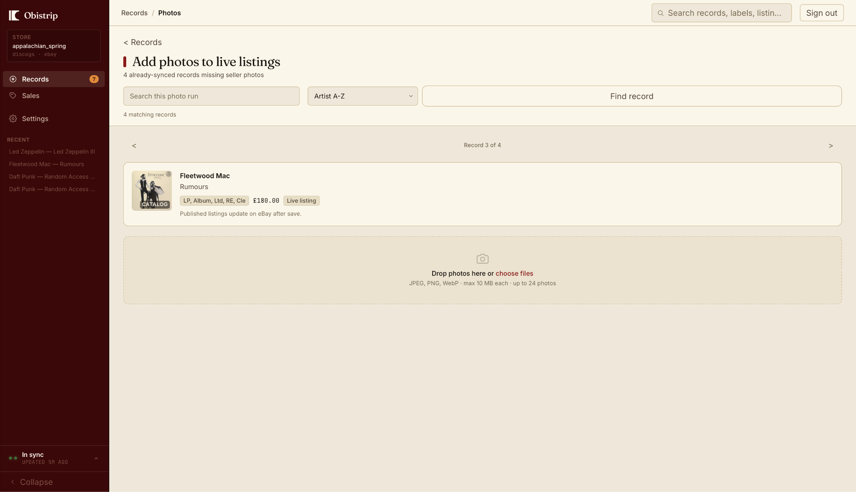The image size is (856, 492).
Task: Go to the previous record arrow
Action: [134, 146]
